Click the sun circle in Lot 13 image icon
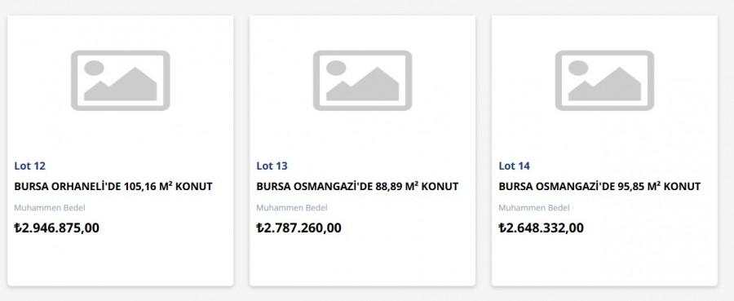Viewport: 734px width, 301px height. [336, 68]
